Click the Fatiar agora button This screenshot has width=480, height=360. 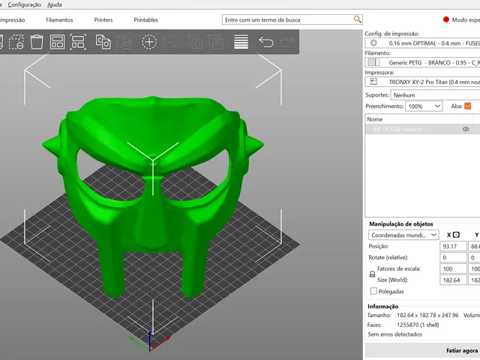(422, 350)
